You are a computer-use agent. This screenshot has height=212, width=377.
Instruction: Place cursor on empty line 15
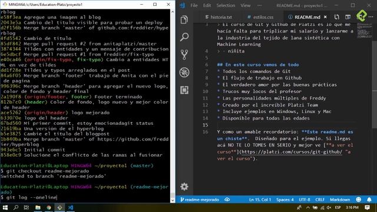tap(286, 125)
